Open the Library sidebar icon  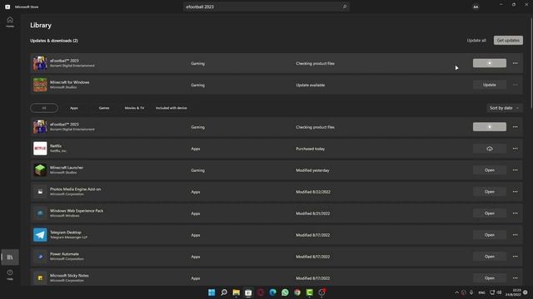pos(10,257)
